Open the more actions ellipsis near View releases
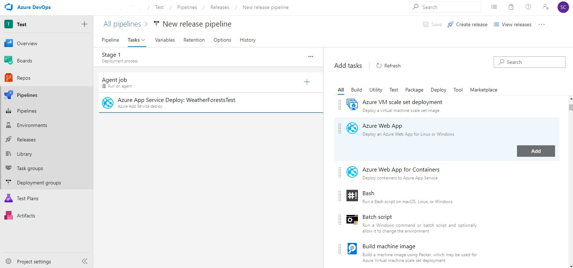Image resolution: width=573 pixels, height=268 pixels. coord(542,24)
